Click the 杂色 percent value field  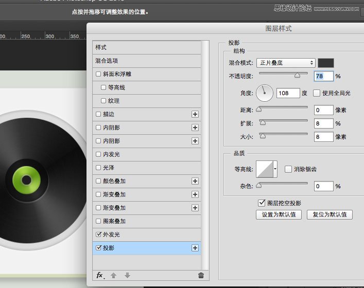324,186
